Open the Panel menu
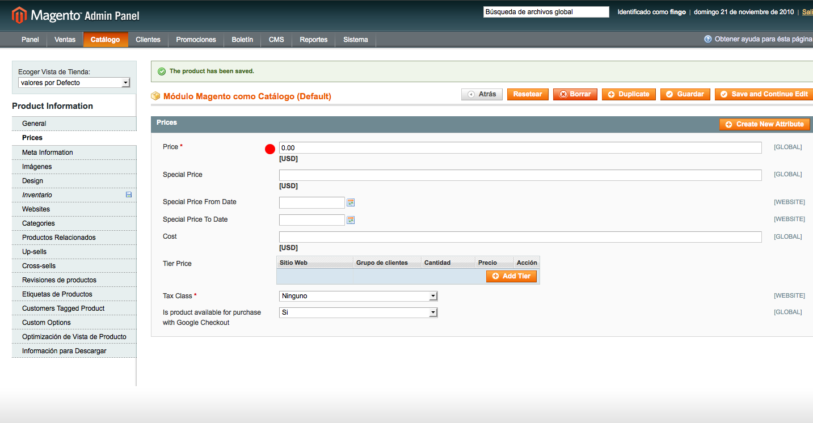This screenshot has width=813, height=423. click(x=30, y=40)
